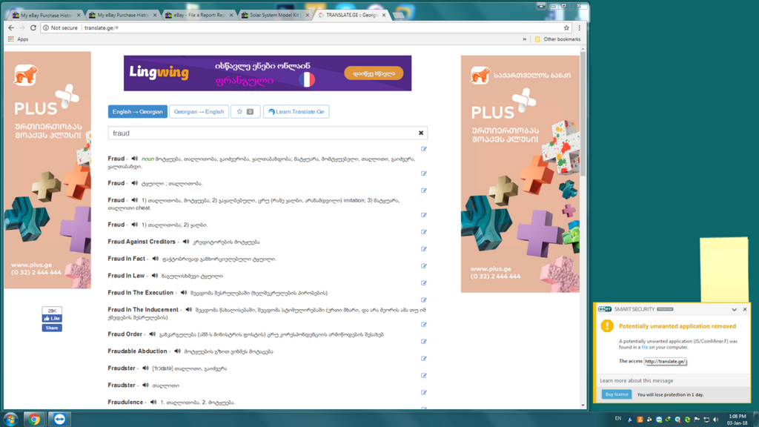
Task: Select Georgian → English translation mode
Action: pyautogui.click(x=199, y=111)
